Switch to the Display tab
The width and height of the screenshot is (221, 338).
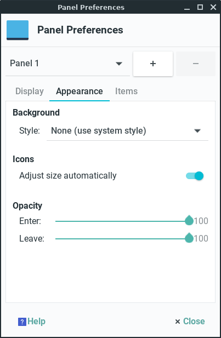(30, 91)
